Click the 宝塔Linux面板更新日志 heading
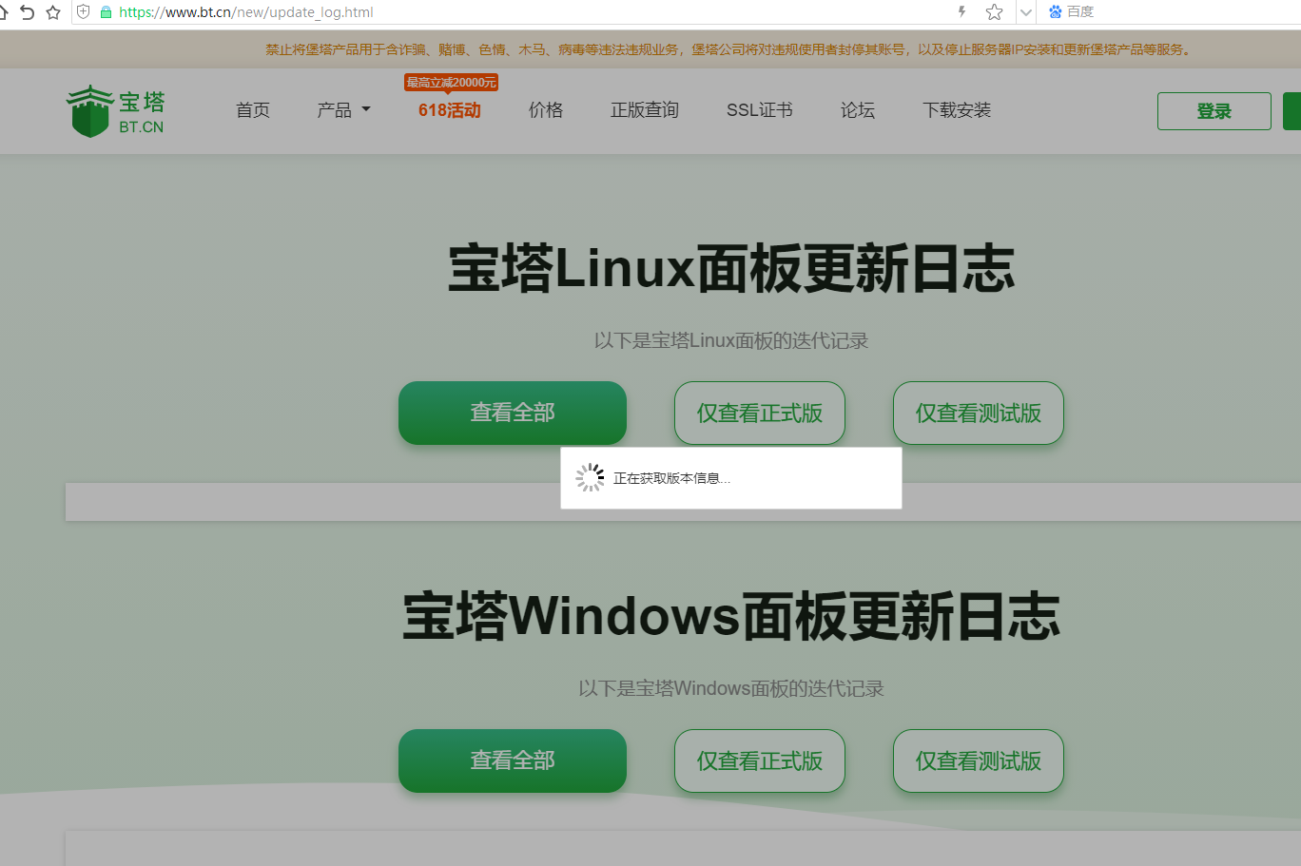 731,268
